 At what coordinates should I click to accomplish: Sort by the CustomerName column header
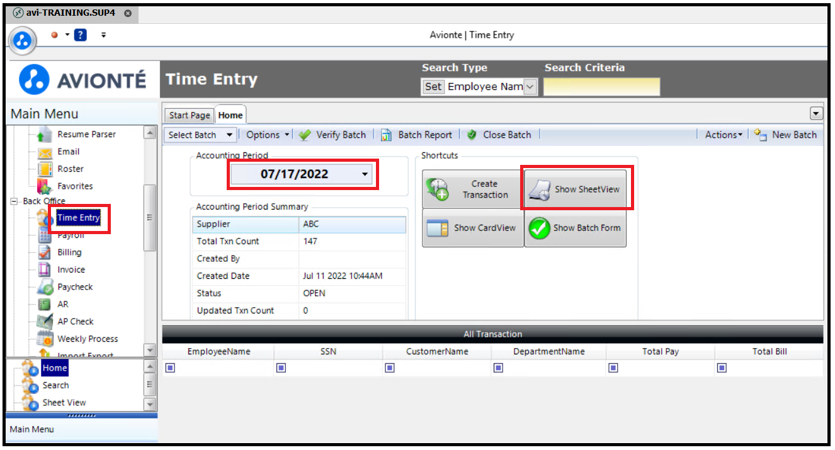coord(436,352)
